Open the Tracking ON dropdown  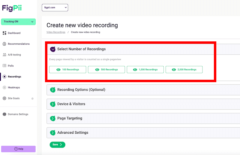click(x=18, y=22)
